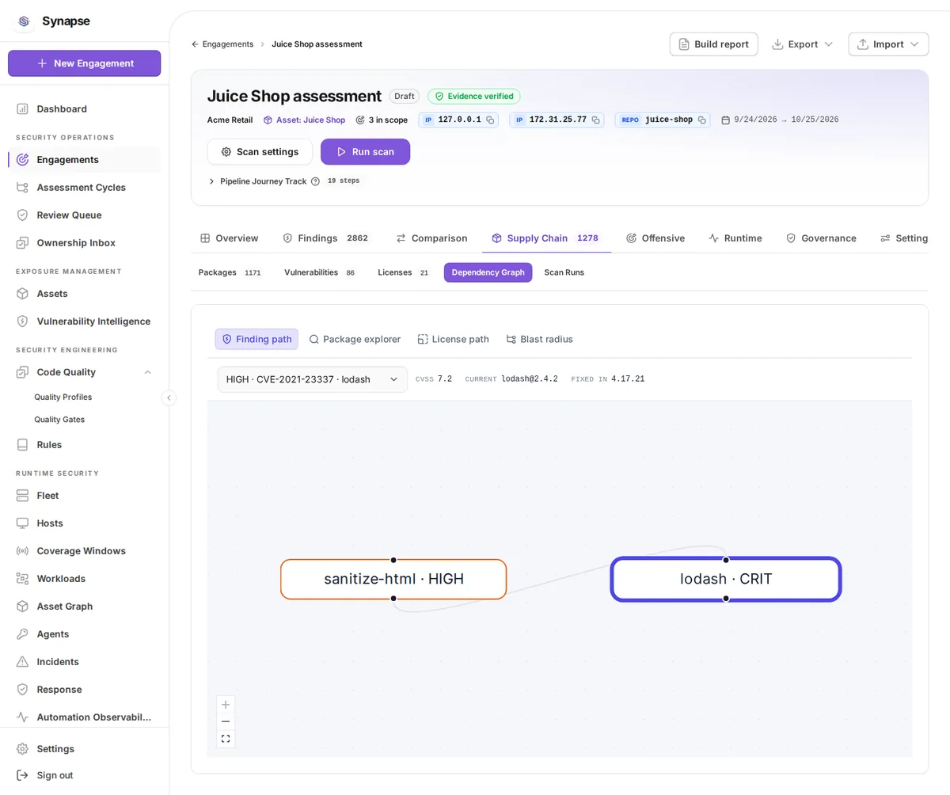Click the Incidents warning triangle icon

click(x=22, y=661)
